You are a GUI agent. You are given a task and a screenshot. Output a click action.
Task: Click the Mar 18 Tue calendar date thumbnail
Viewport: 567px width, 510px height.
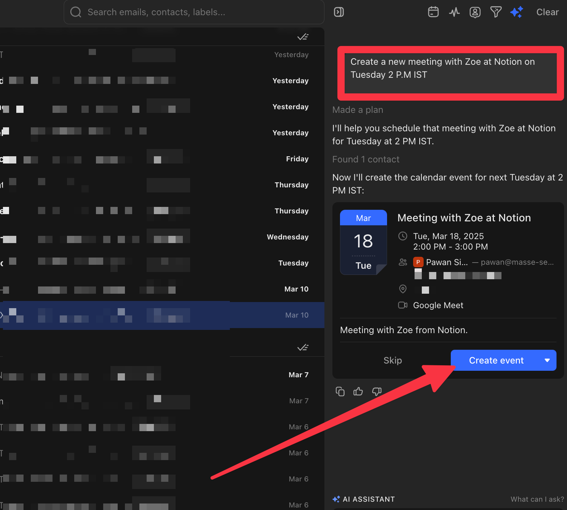click(x=364, y=242)
